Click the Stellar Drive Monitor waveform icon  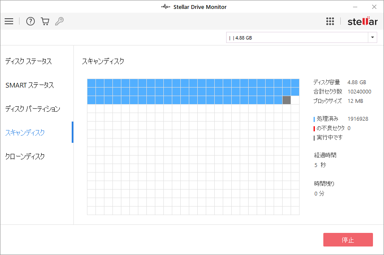pos(165,7)
